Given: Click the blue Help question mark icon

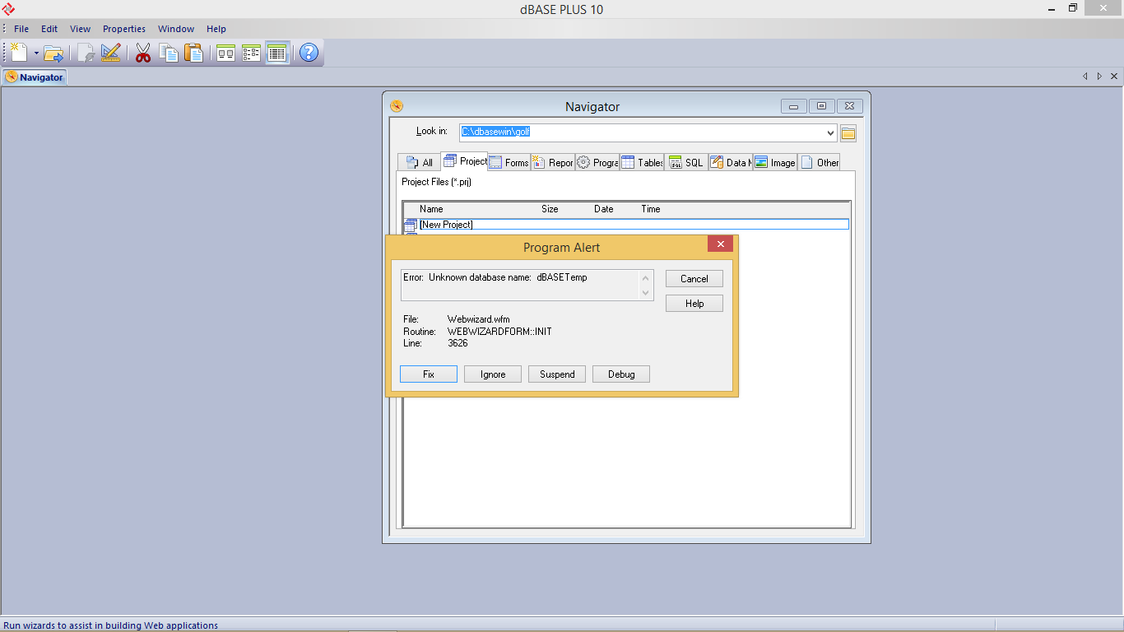Looking at the screenshot, I should point(309,53).
